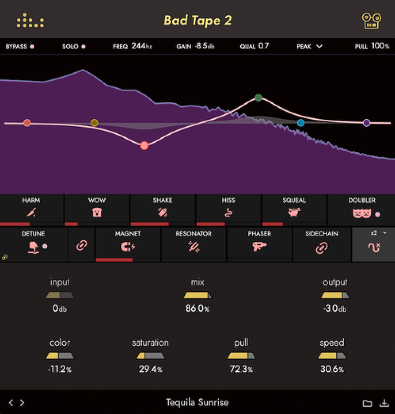Viewport: 395px width, 414px height.
Task: Select the HISS snake icon
Action: tap(228, 212)
